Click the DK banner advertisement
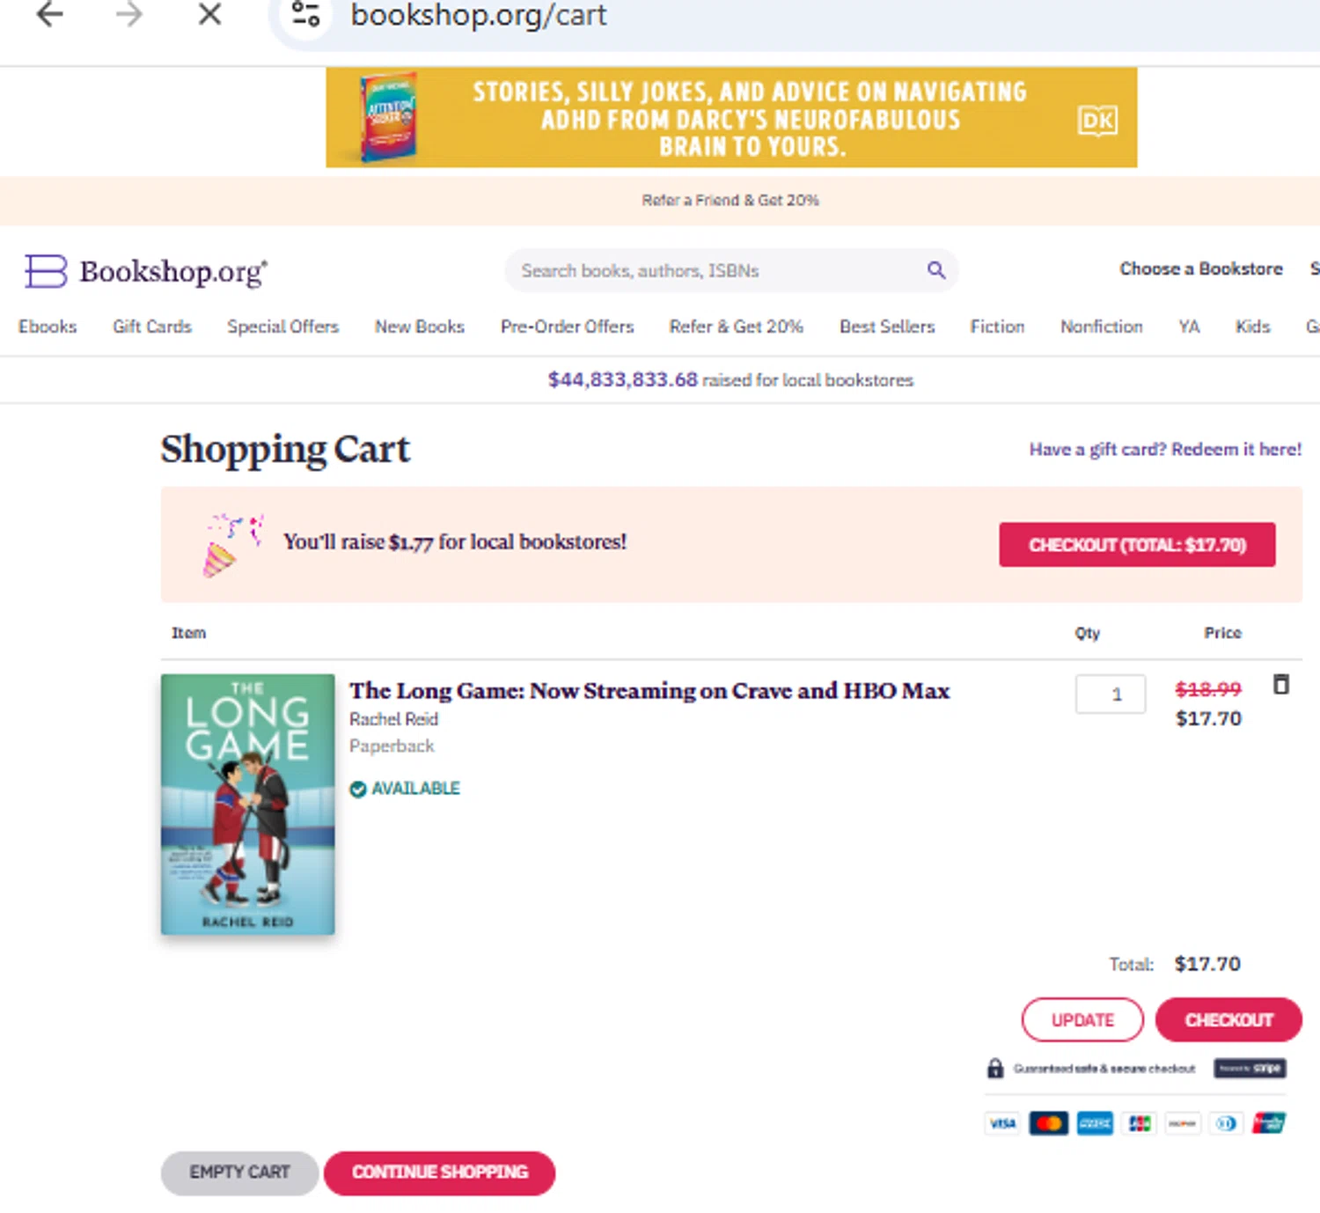This screenshot has height=1213, width=1320. (730, 118)
